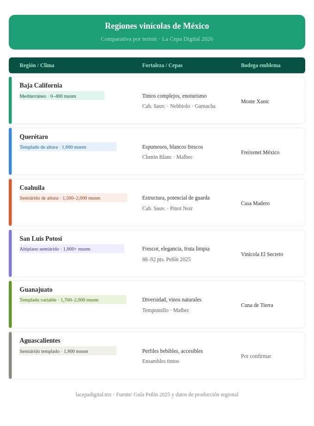Click Ensambles tintos text
The image size is (314, 426).
click(x=161, y=361)
